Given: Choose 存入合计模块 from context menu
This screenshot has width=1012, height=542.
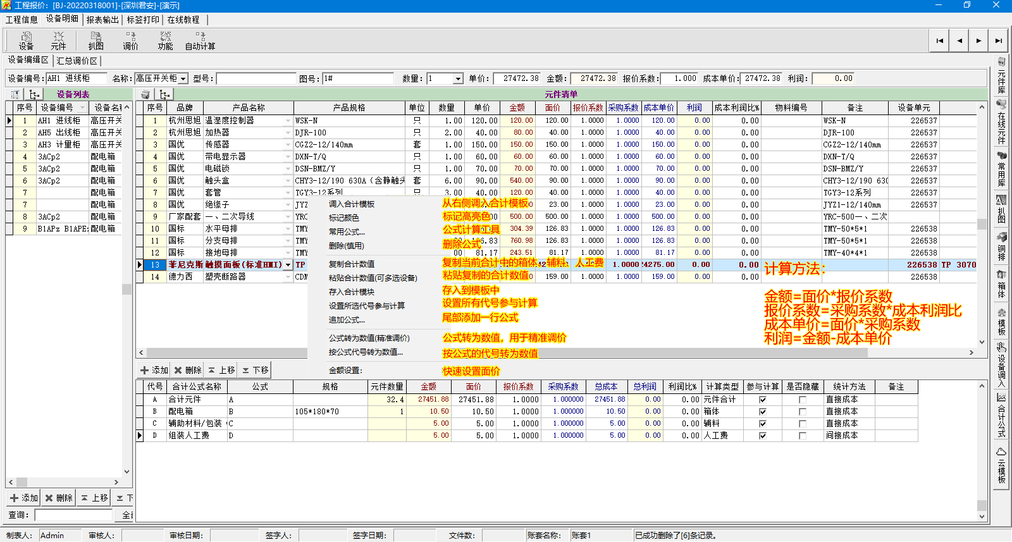Looking at the screenshot, I should tap(352, 292).
